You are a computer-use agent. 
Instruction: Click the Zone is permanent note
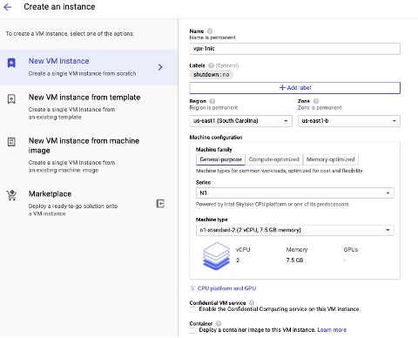[x=320, y=108]
